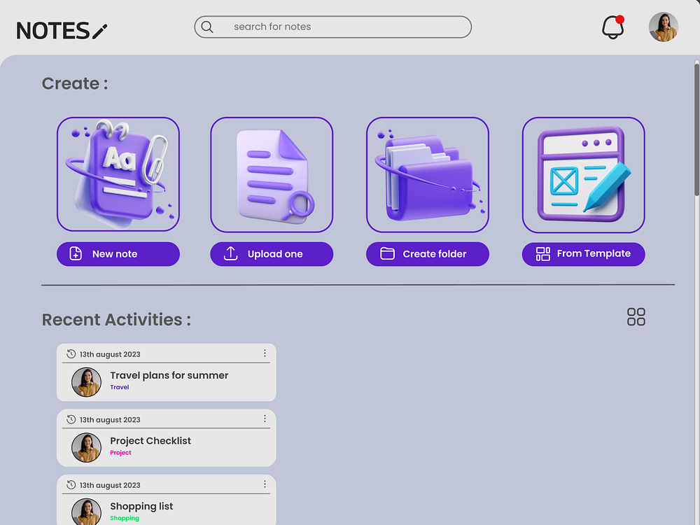
Task: Choose From Template button
Action: (584, 254)
